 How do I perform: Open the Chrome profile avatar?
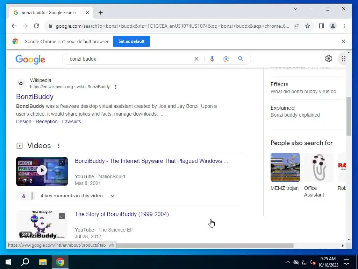[333, 26]
